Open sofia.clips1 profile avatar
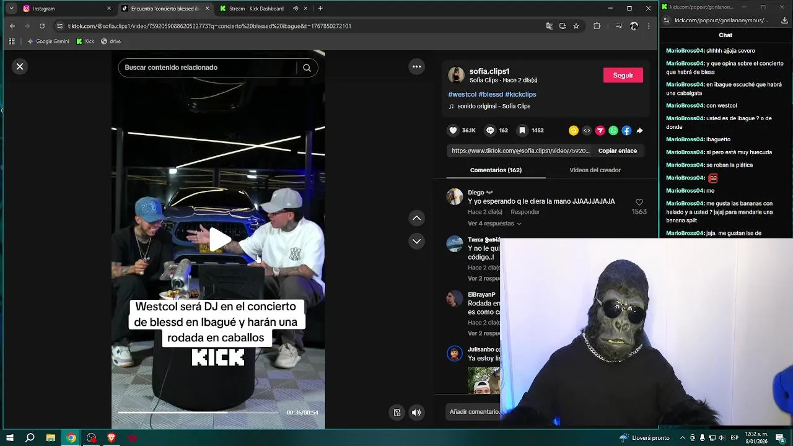793x446 pixels. 457,75
